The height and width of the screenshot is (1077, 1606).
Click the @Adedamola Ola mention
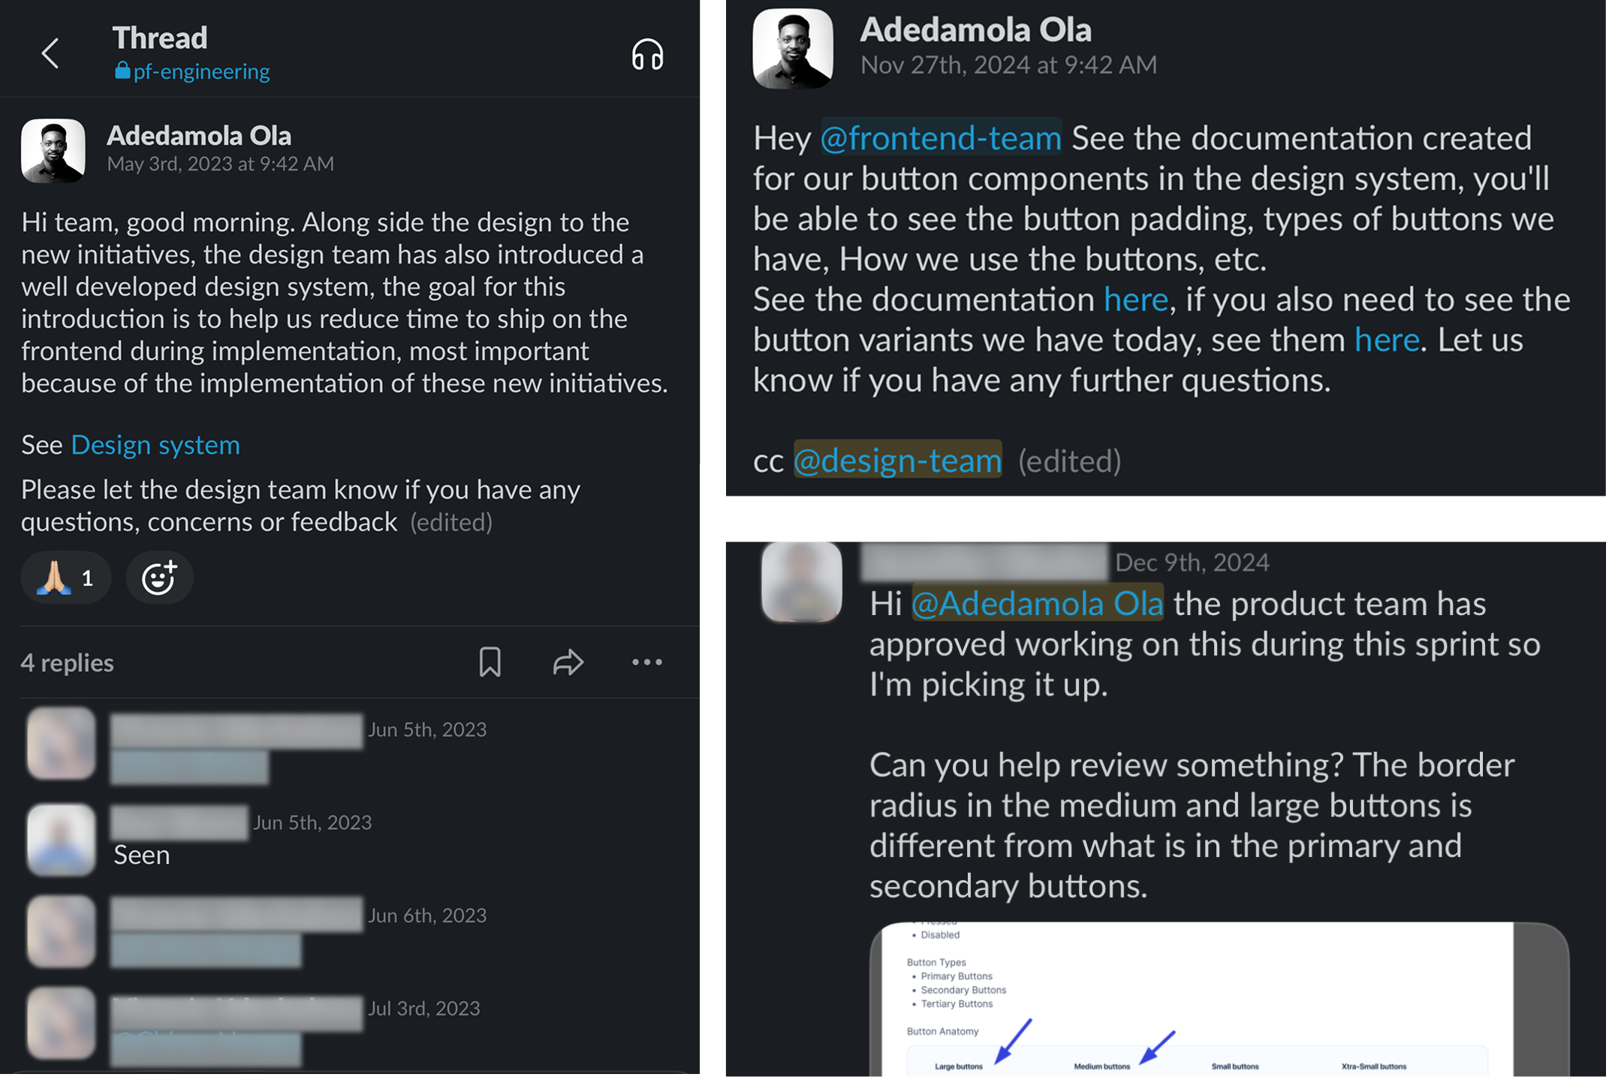(x=1037, y=604)
